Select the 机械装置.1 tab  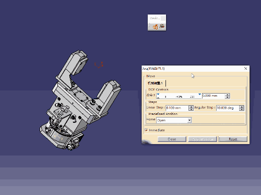[155, 83]
